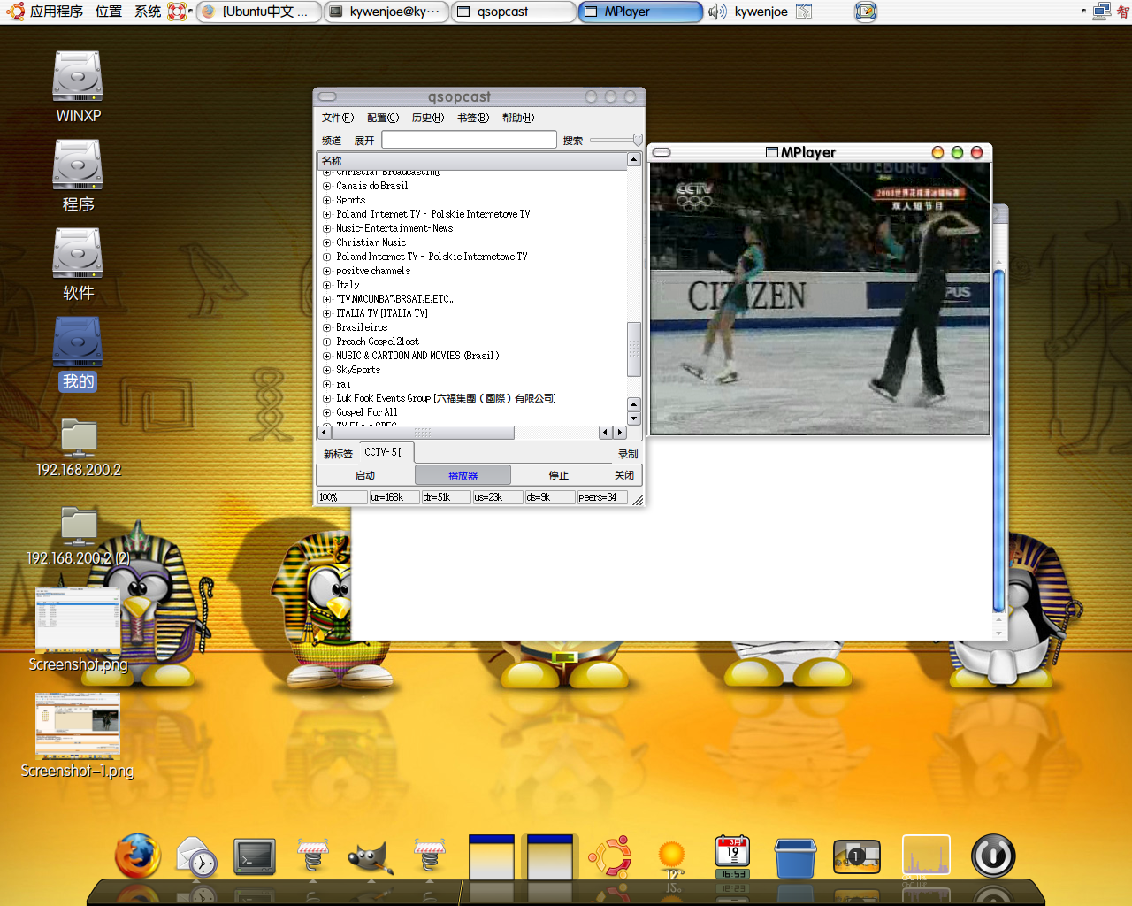Screen dimensions: 1132x906
Task: Click the lifebuoy help icon in top panel
Action: click(177, 12)
